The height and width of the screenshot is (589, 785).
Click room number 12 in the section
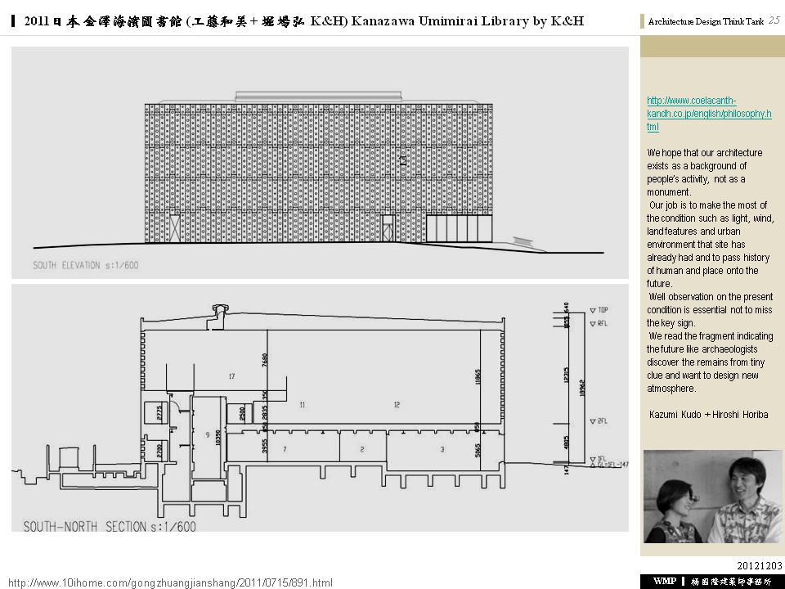[397, 404]
